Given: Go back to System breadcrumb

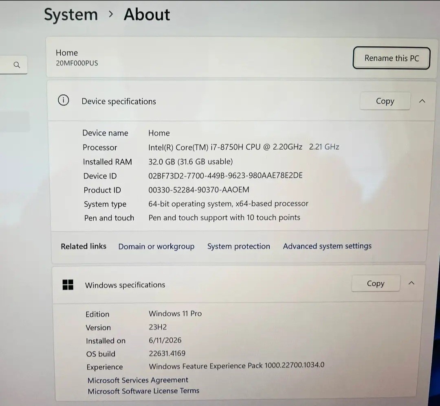Looking at the screenshot, I should [x=71, y=15].
